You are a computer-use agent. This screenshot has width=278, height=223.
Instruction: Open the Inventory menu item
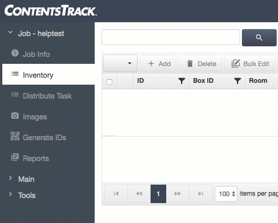point(48,74)
